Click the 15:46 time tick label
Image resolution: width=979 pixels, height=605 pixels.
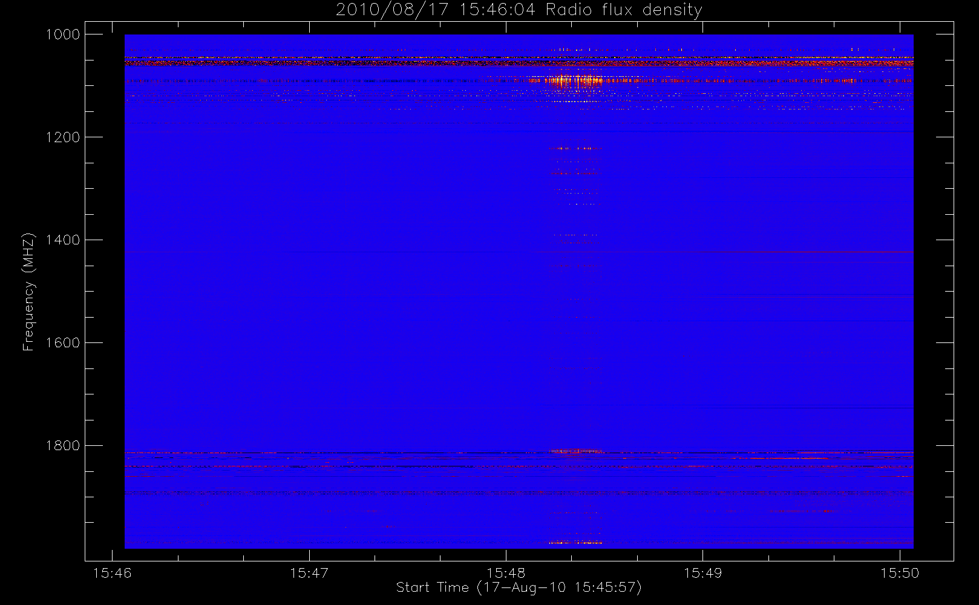tap(112, 572)
